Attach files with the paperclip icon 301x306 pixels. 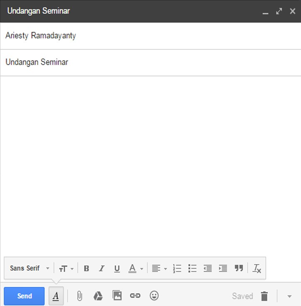79,296
